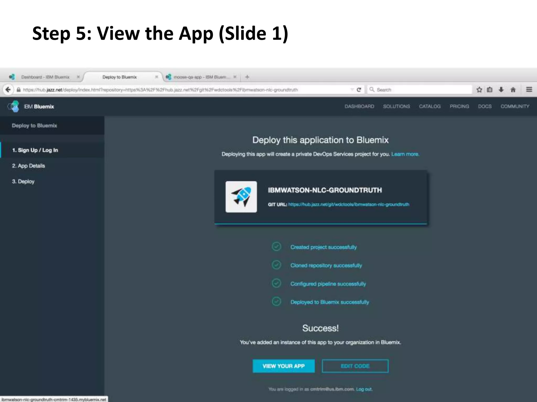The height and width of the screenshot is (402, 537).
Task: Click the browser back arrow button
Action: click(8, 90)
